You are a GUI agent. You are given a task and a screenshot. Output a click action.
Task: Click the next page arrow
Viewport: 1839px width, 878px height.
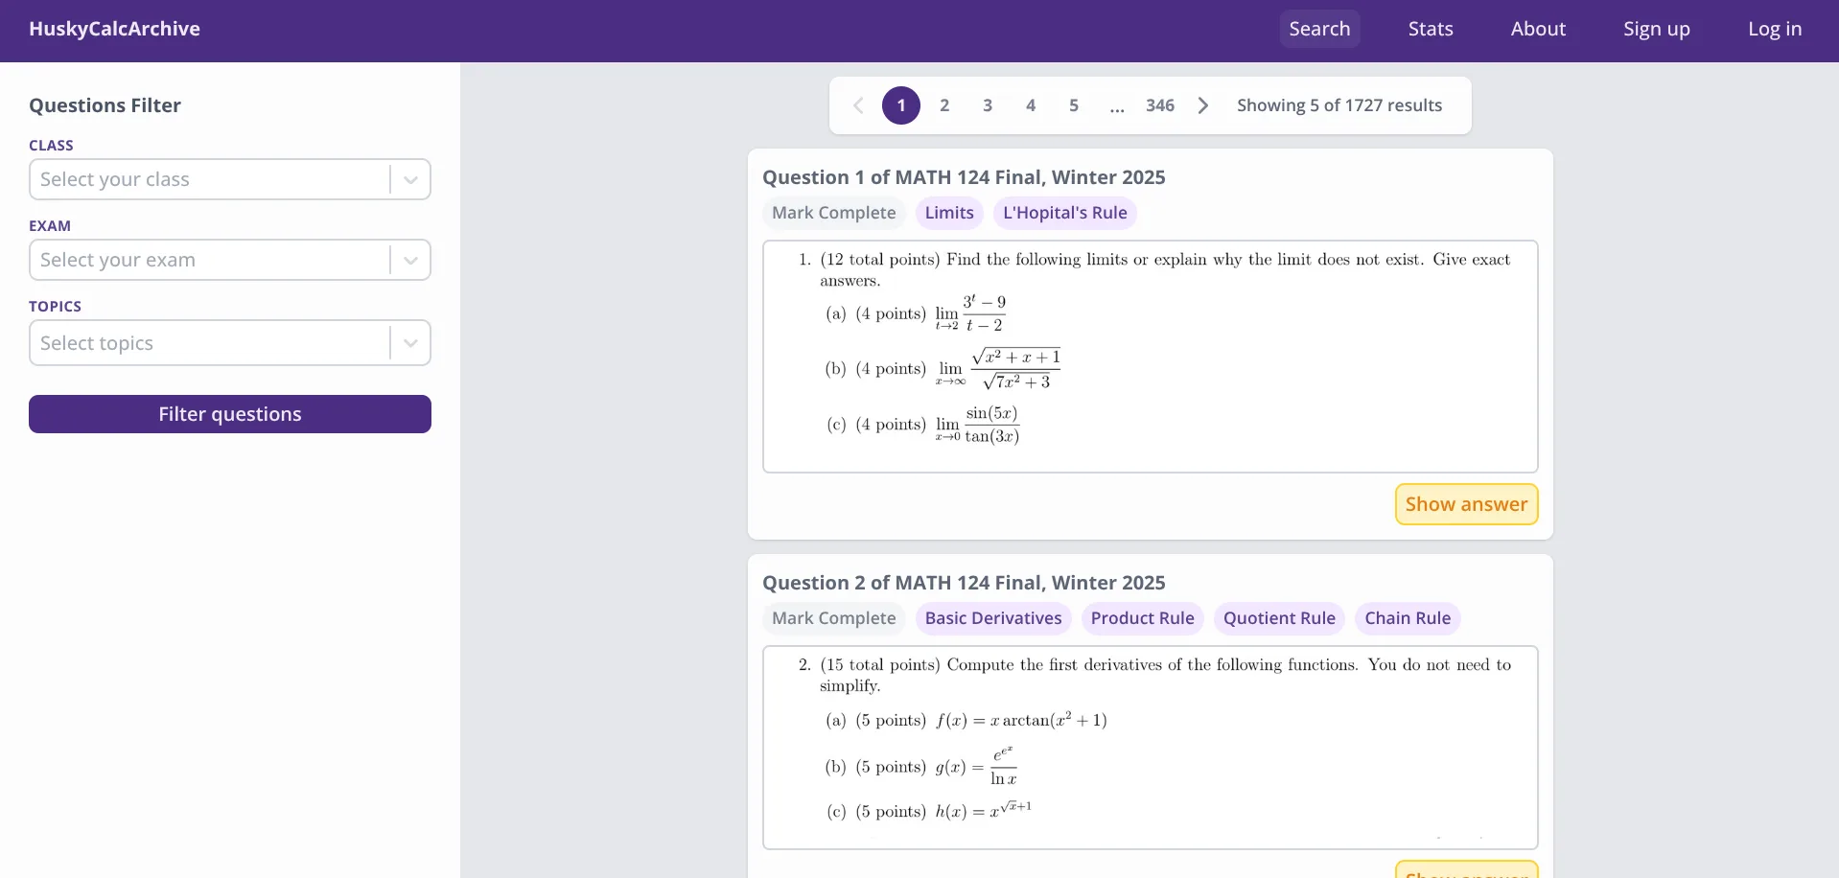pyautogui.click(x=1203, y=105)
